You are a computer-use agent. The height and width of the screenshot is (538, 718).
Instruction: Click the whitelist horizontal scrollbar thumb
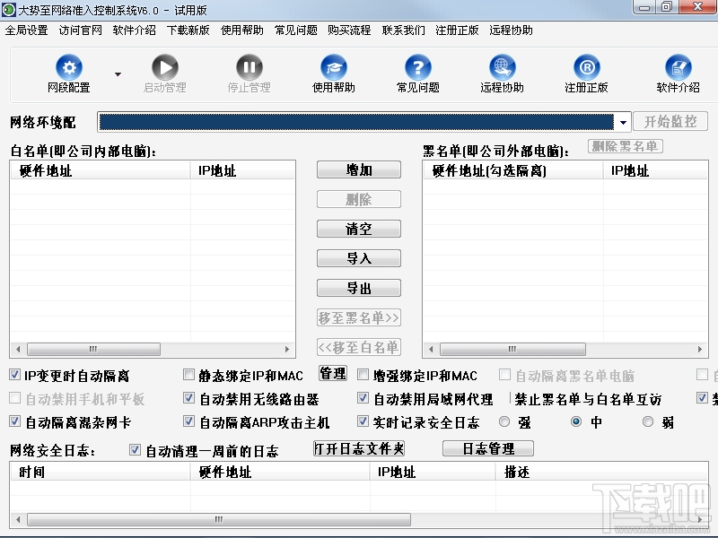coord(93,349)
